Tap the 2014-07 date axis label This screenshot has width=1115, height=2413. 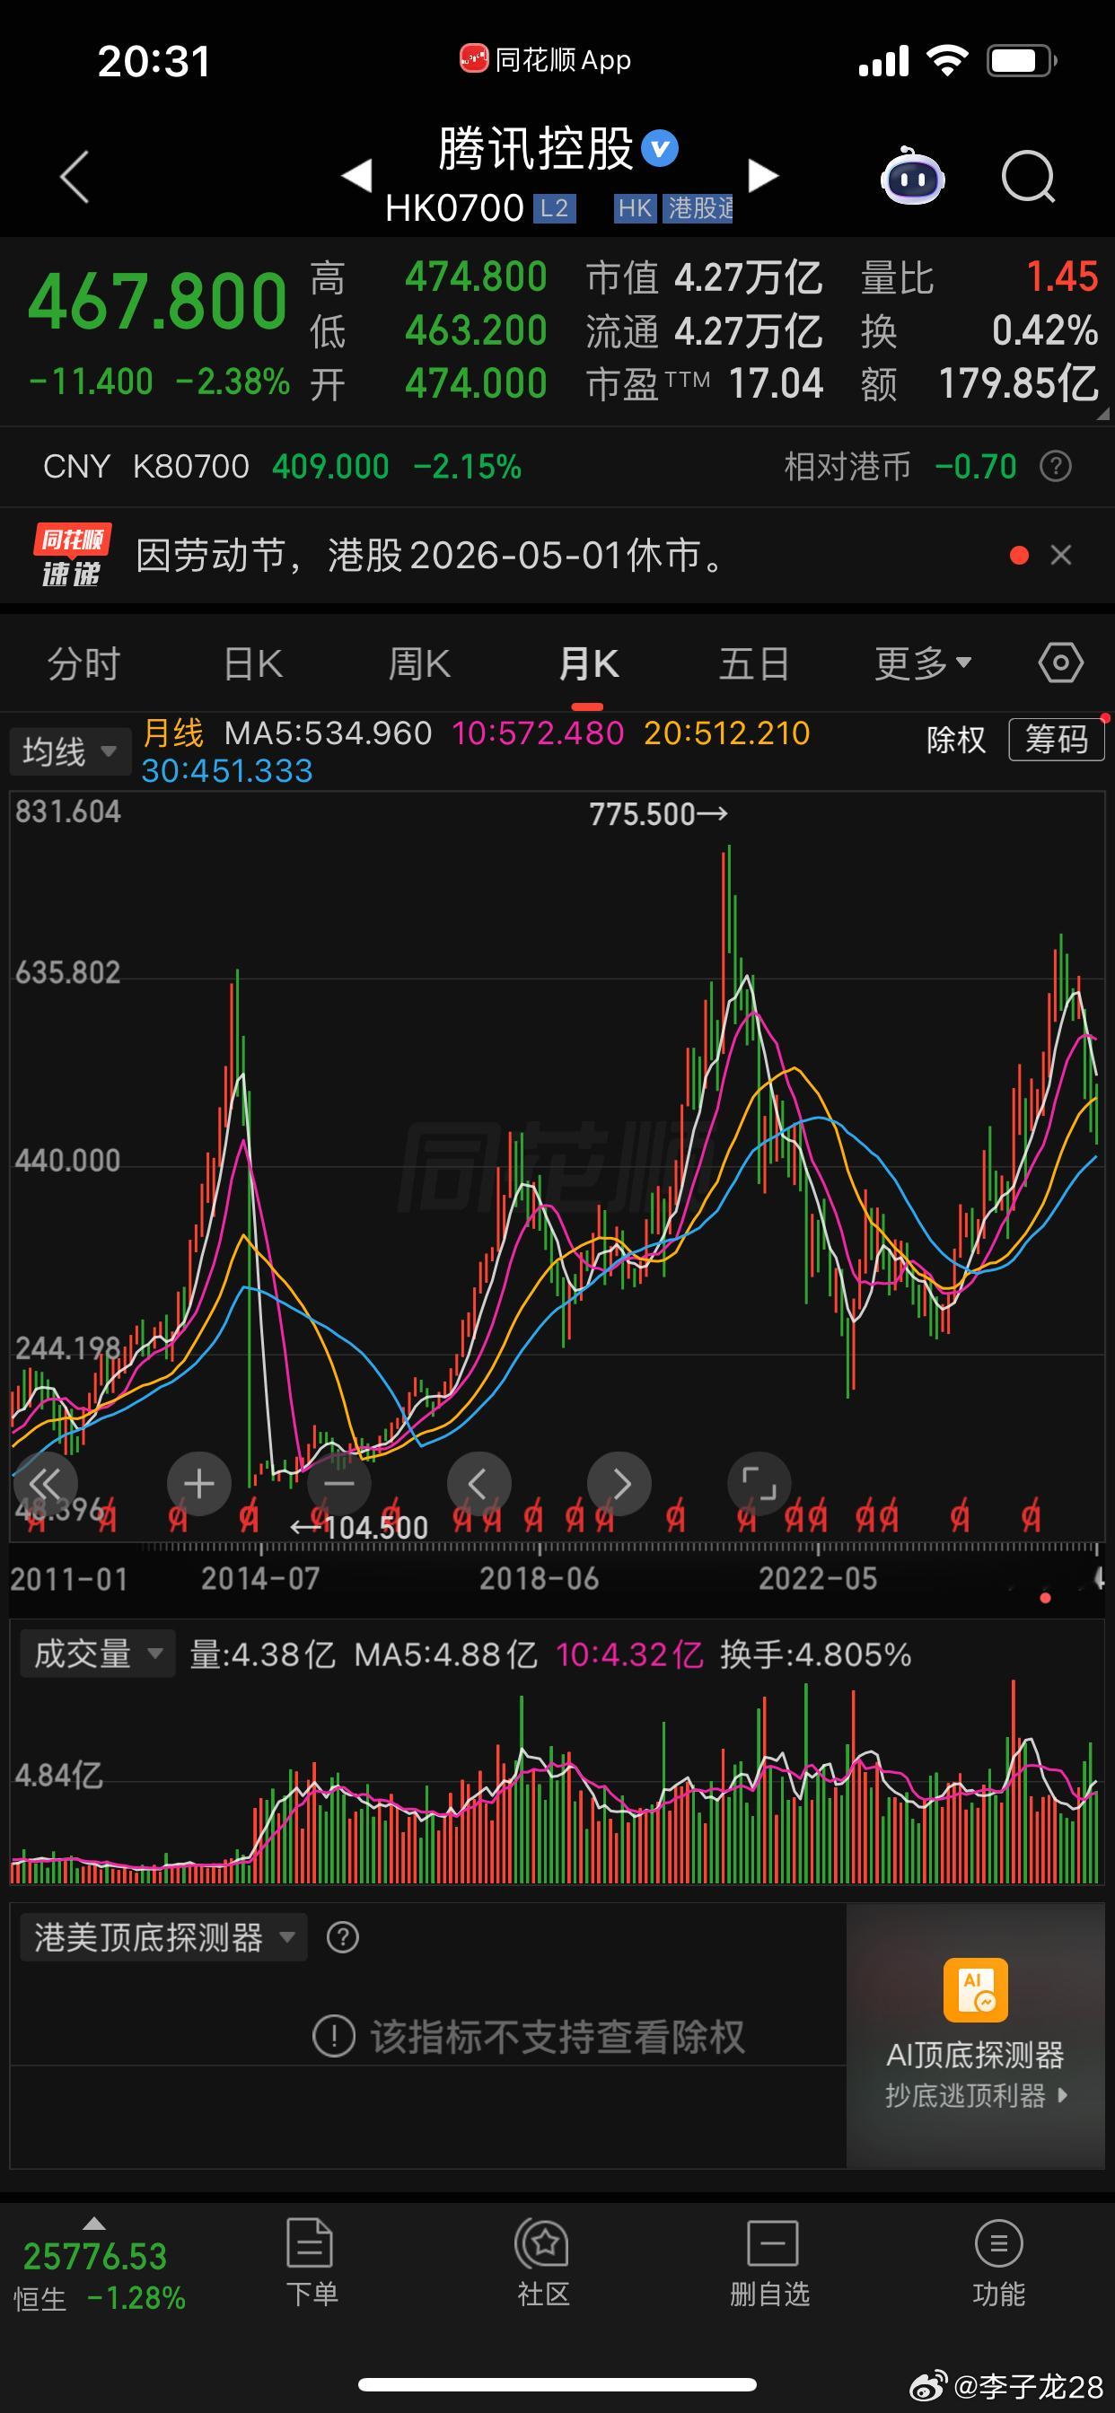pos(260,1579)
